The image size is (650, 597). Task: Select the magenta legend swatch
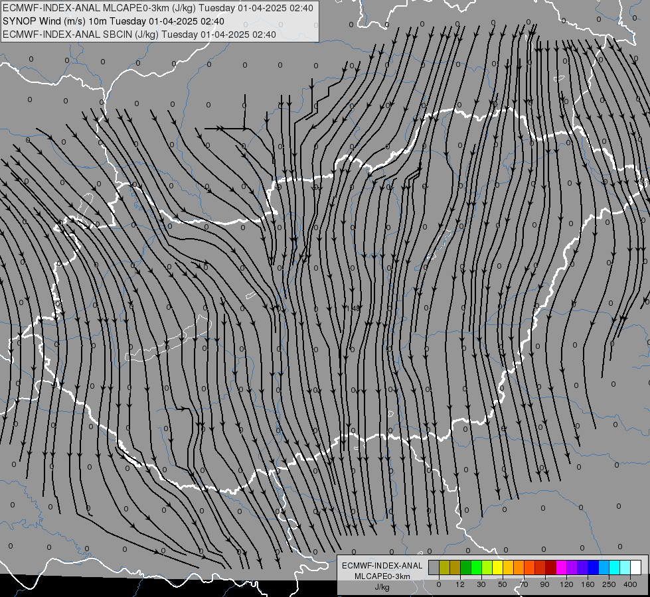562,567
